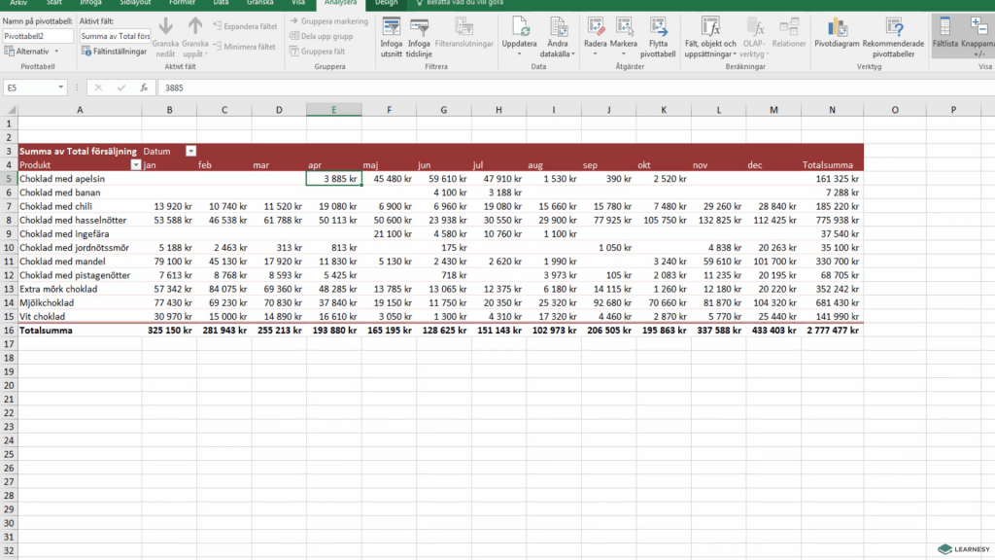Screen dimensions: 995x560
Task: Click the Infoga utsnitt slicer icon
Action: (391, 27)
